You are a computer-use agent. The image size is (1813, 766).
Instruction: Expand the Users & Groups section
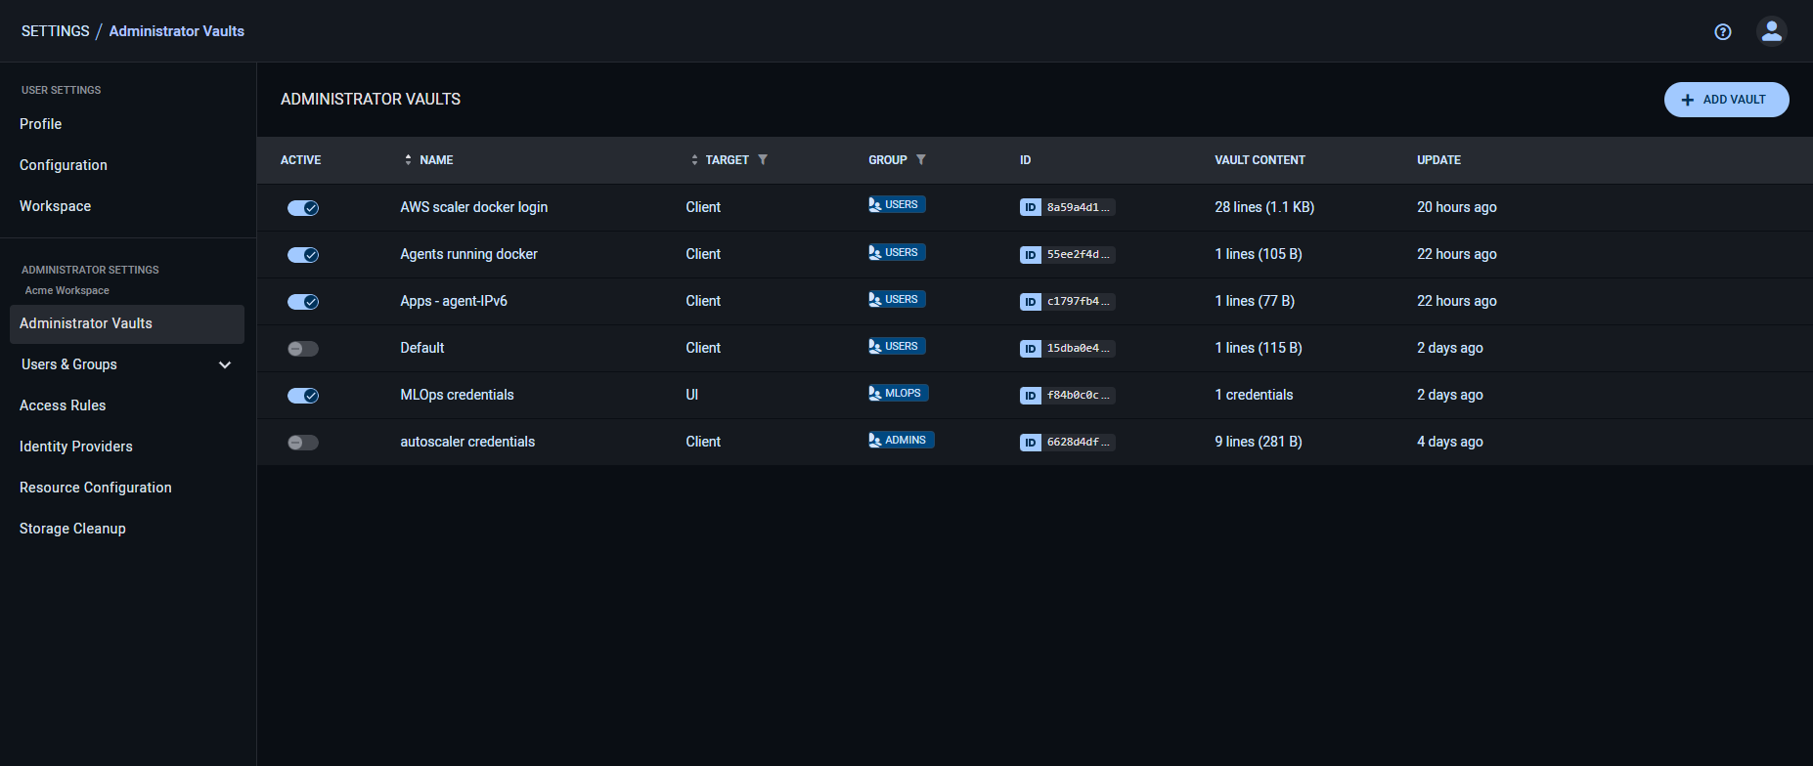pos(225,364)
